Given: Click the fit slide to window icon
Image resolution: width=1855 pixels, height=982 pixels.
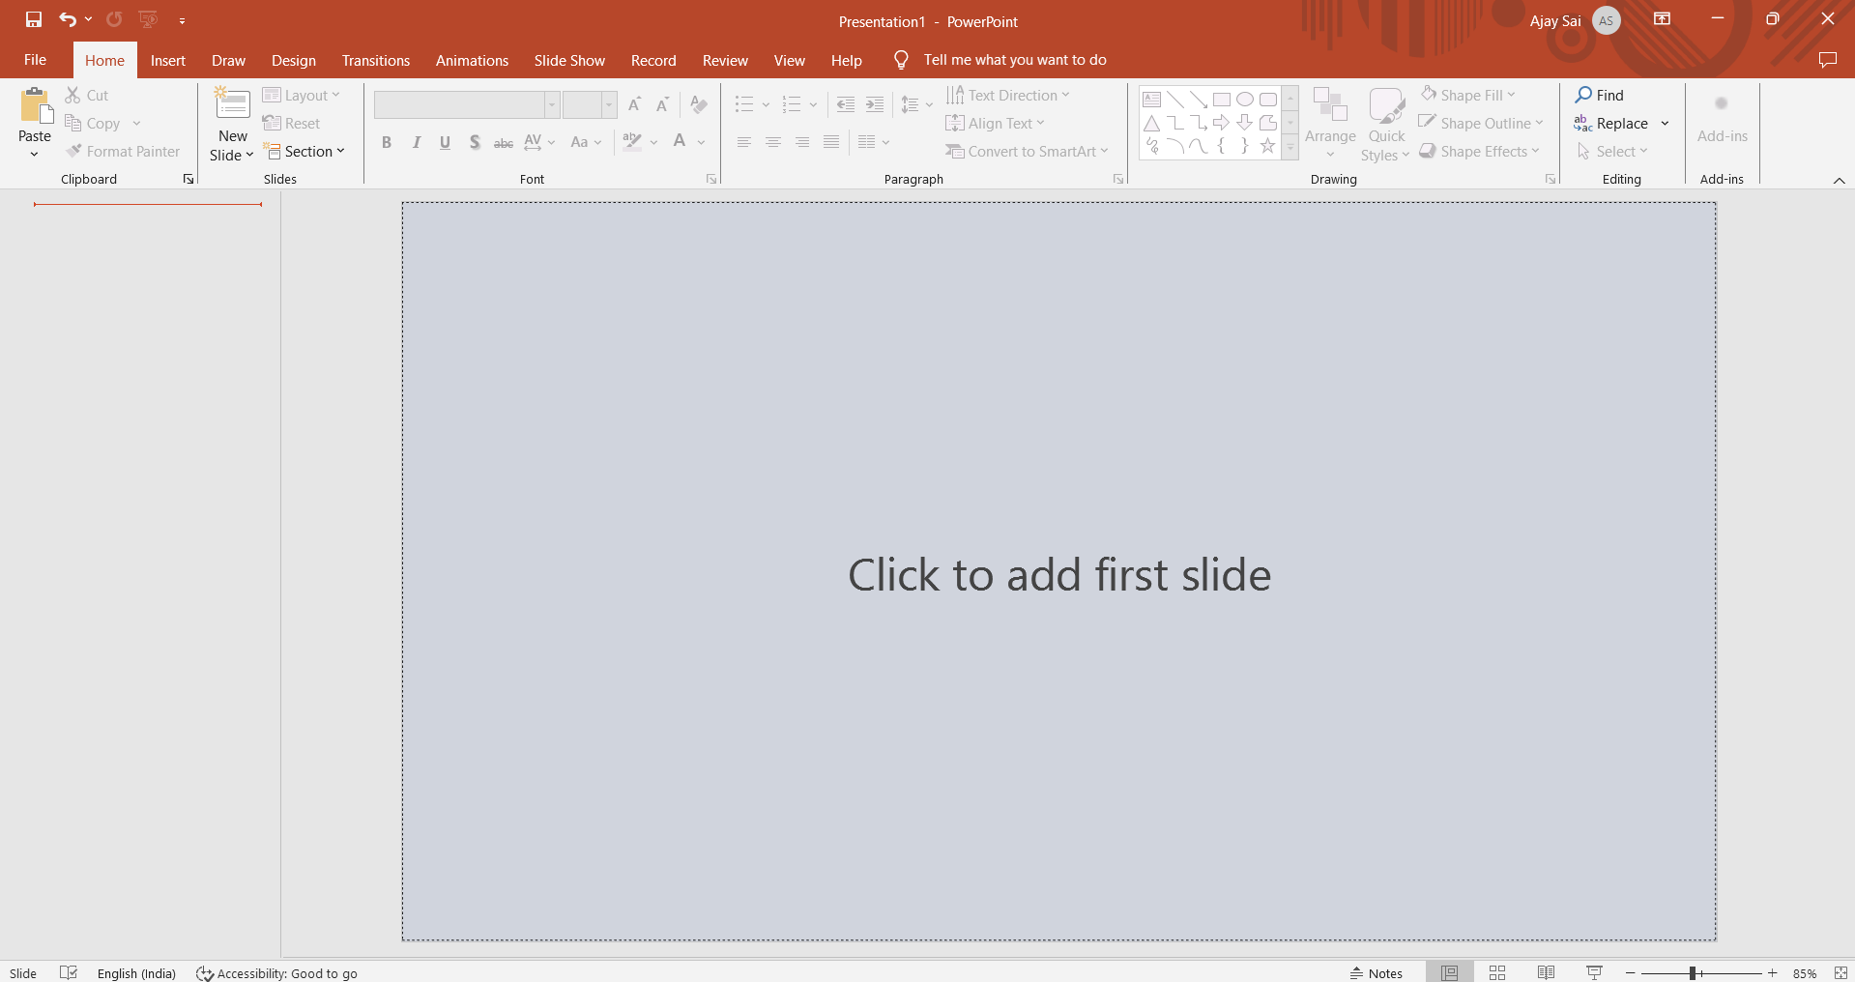Looking at the screenshot, I should [x=1841, y=972].
